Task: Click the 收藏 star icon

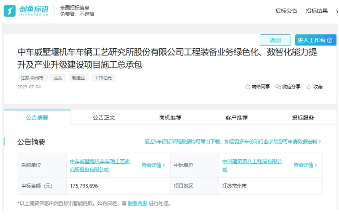Action: click(309, 87)
